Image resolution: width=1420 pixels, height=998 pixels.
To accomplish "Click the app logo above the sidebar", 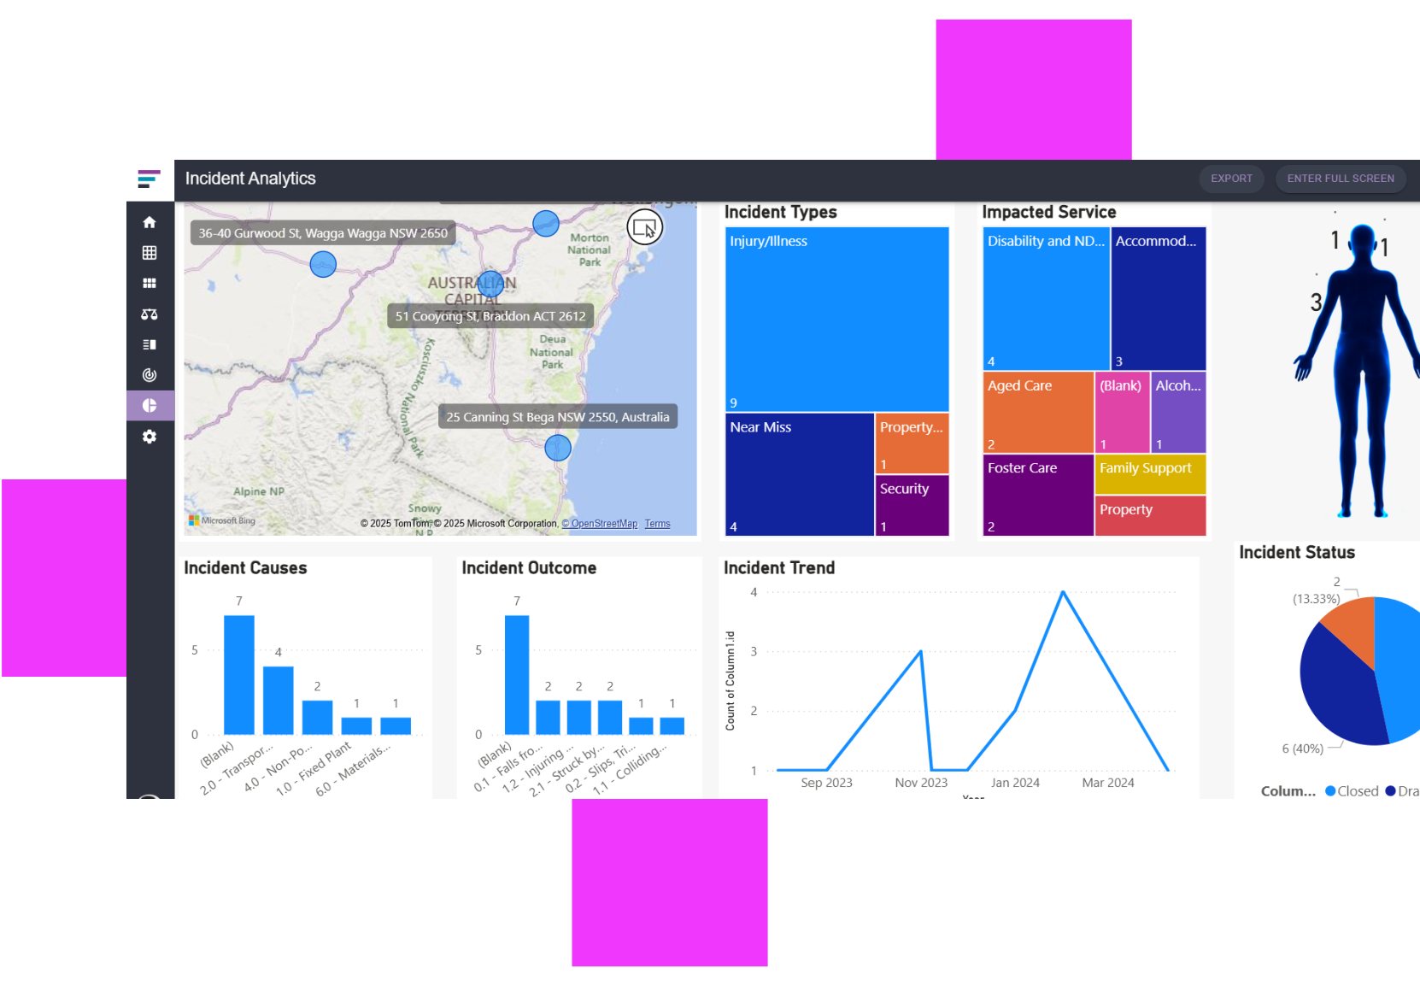I will pos(149,179).
